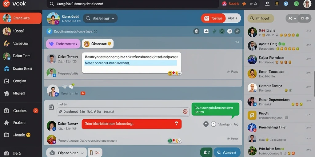Click the blue house icon in sidebar
This screenshot has width=315, height=157.
pos(7,69)
